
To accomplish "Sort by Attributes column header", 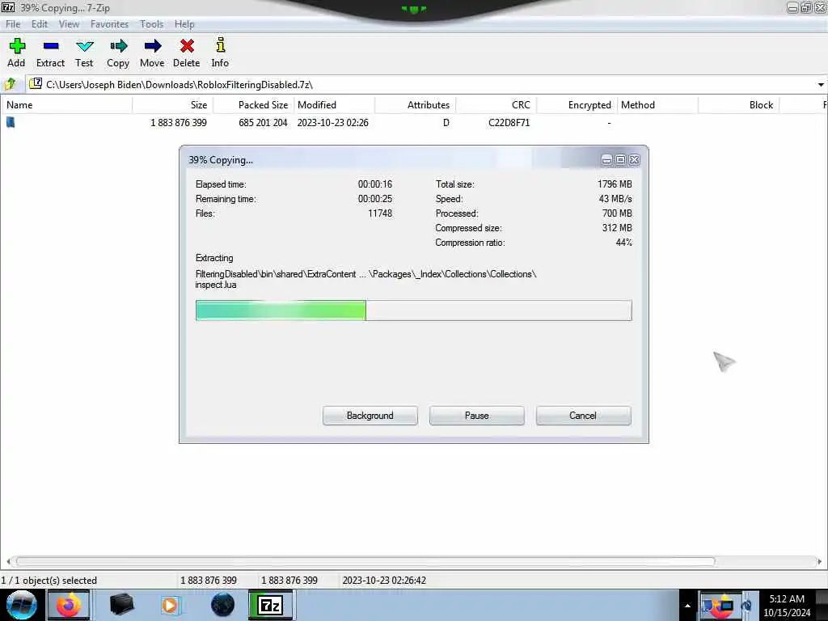I will [415, 104].
